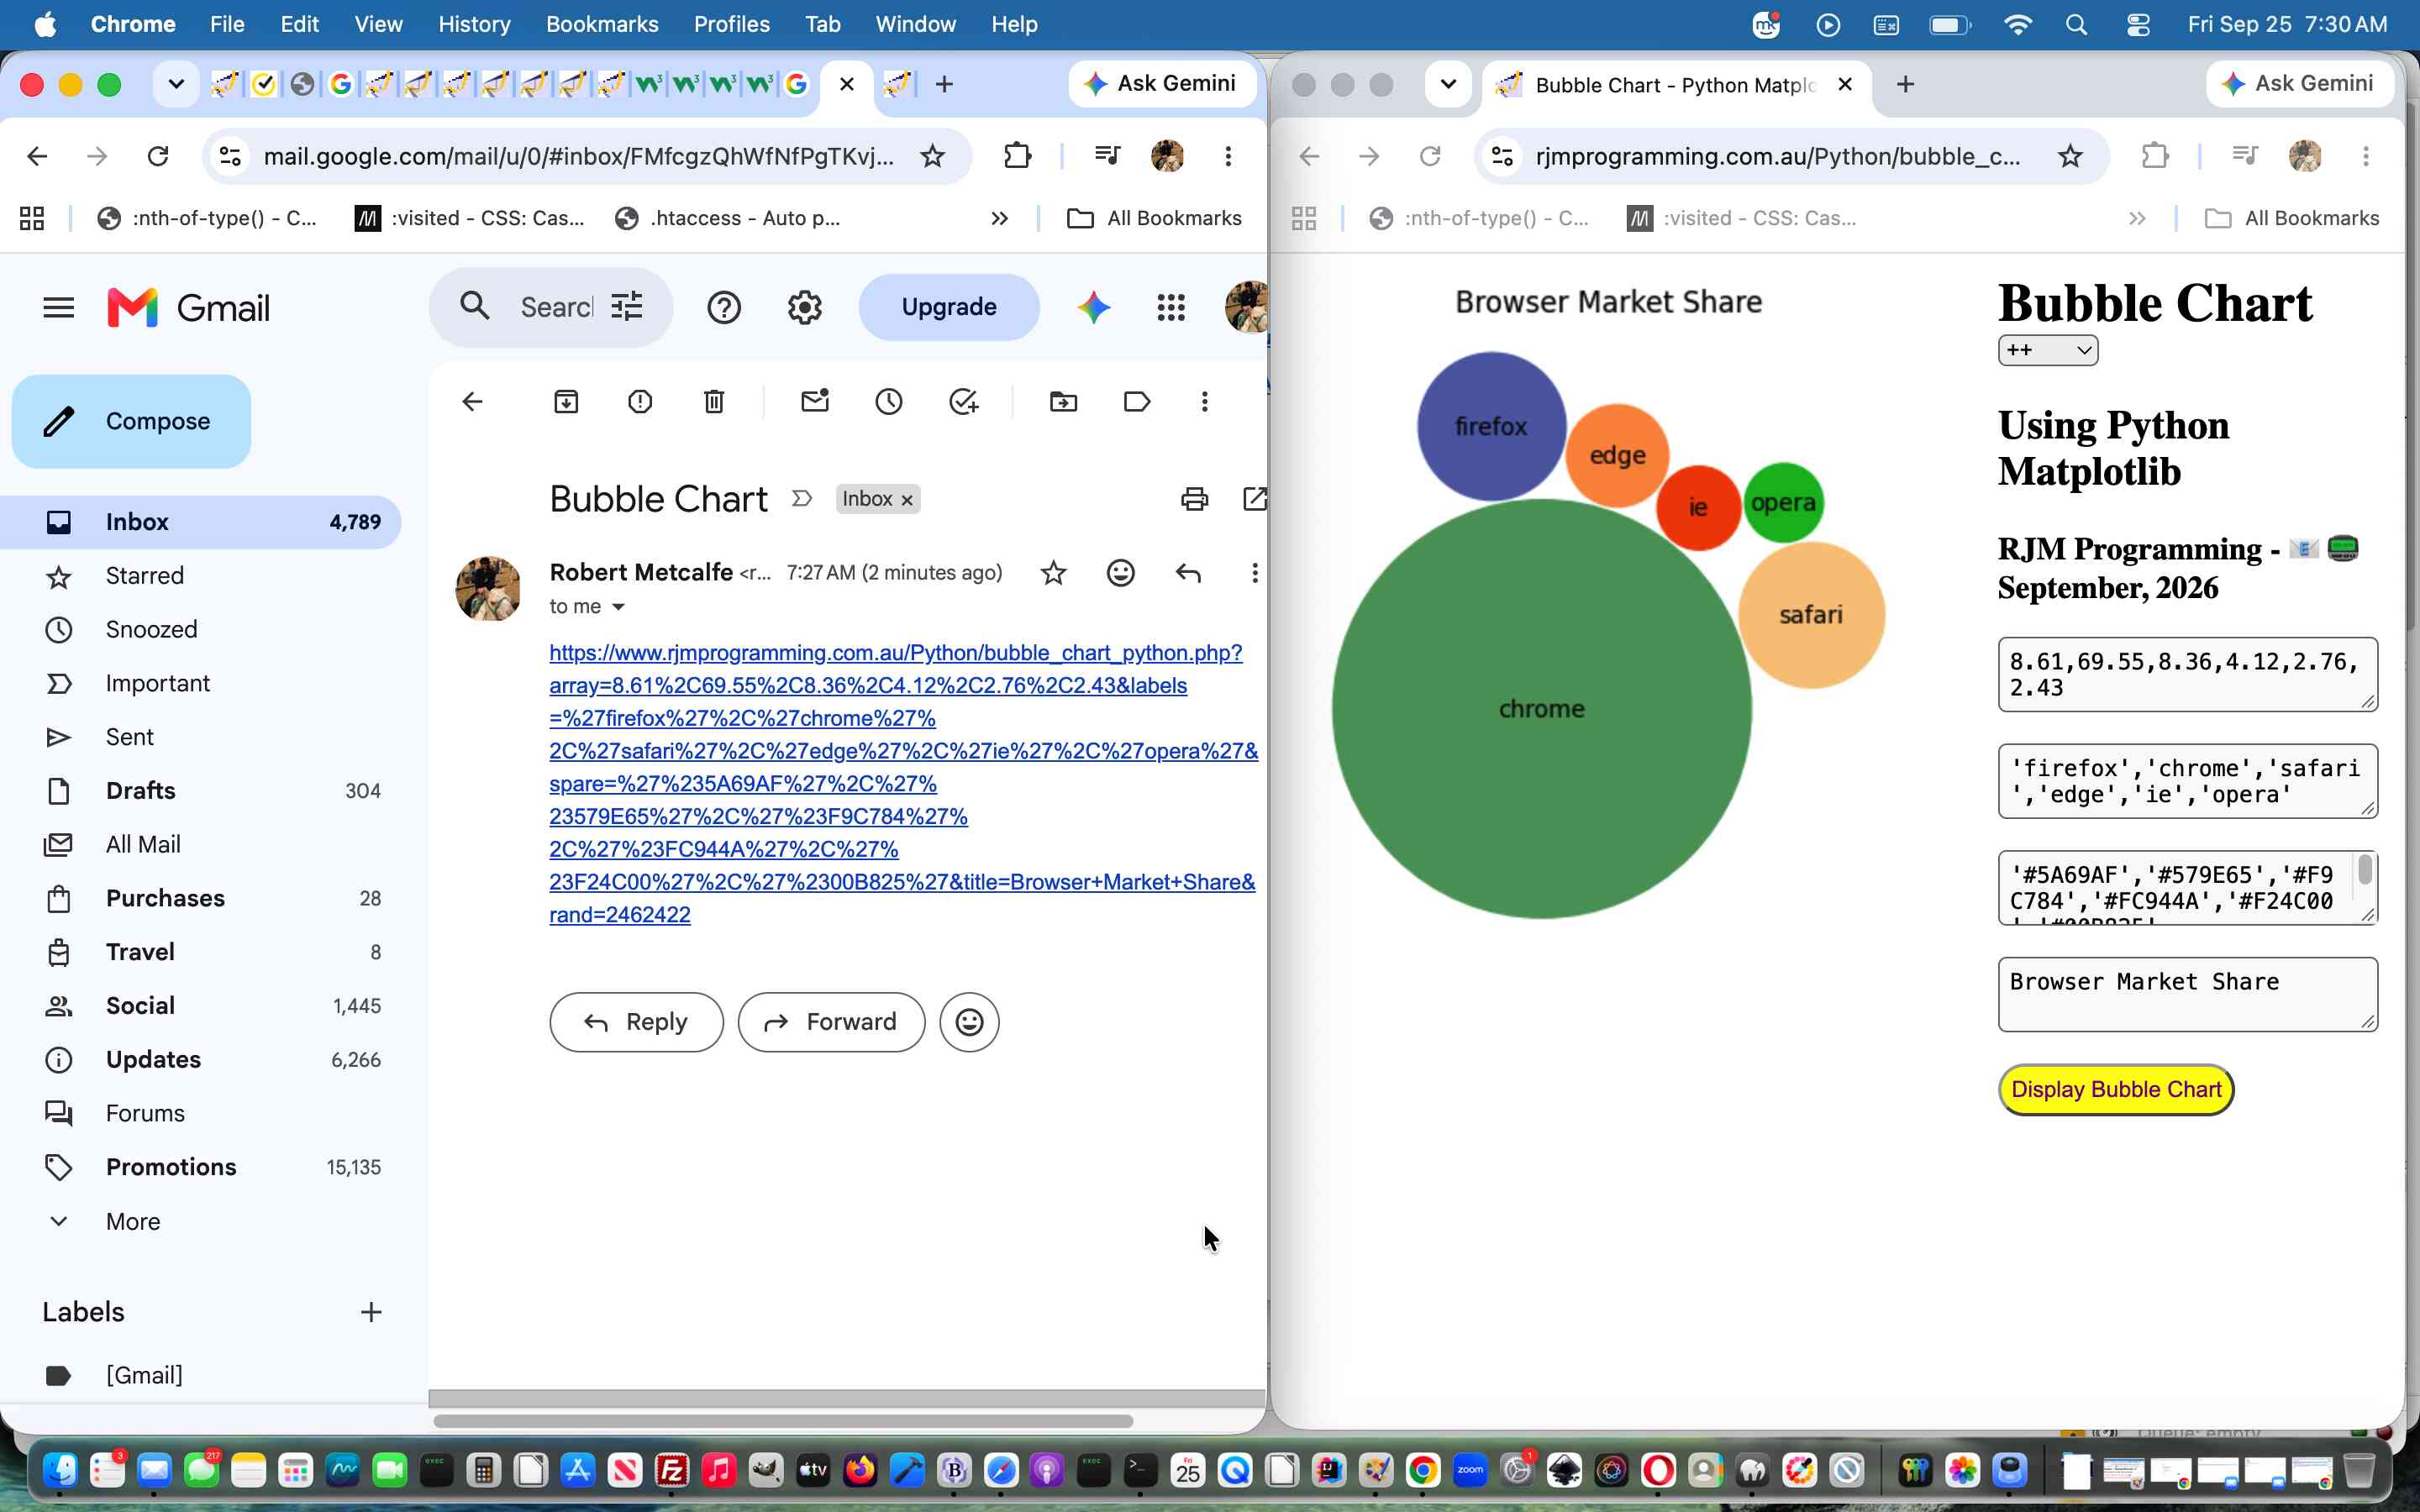
Task: Click the values field with 8.61,69.55
Action: click(x=2187, y=674)
